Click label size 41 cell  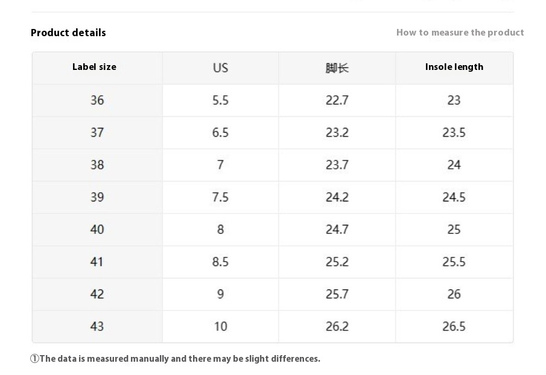pyautogui.click(x=97, y=262)
